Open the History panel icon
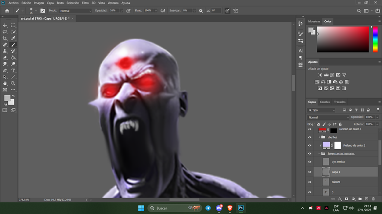 point(300,24)
